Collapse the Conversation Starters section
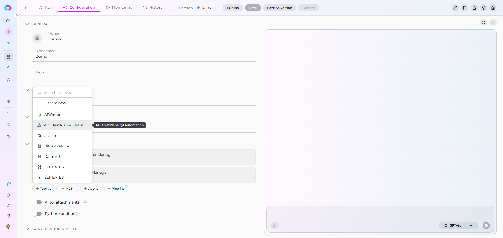The image size is (503, 238). [27, 229]
